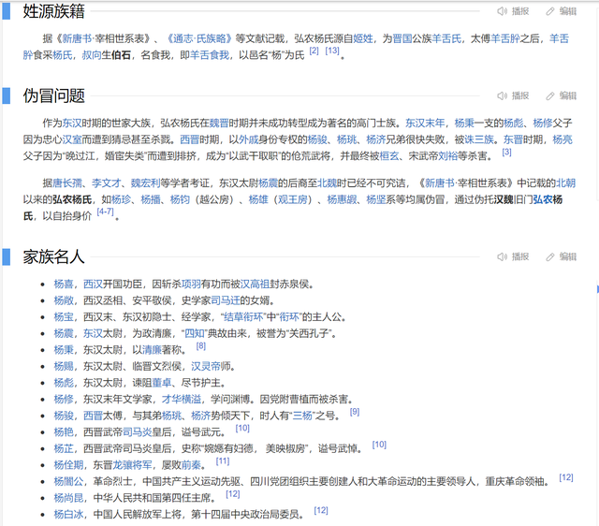599x526 pixels.
Task: Open 《通志·氏族略》 link
Action: click(x=199, y=38)
